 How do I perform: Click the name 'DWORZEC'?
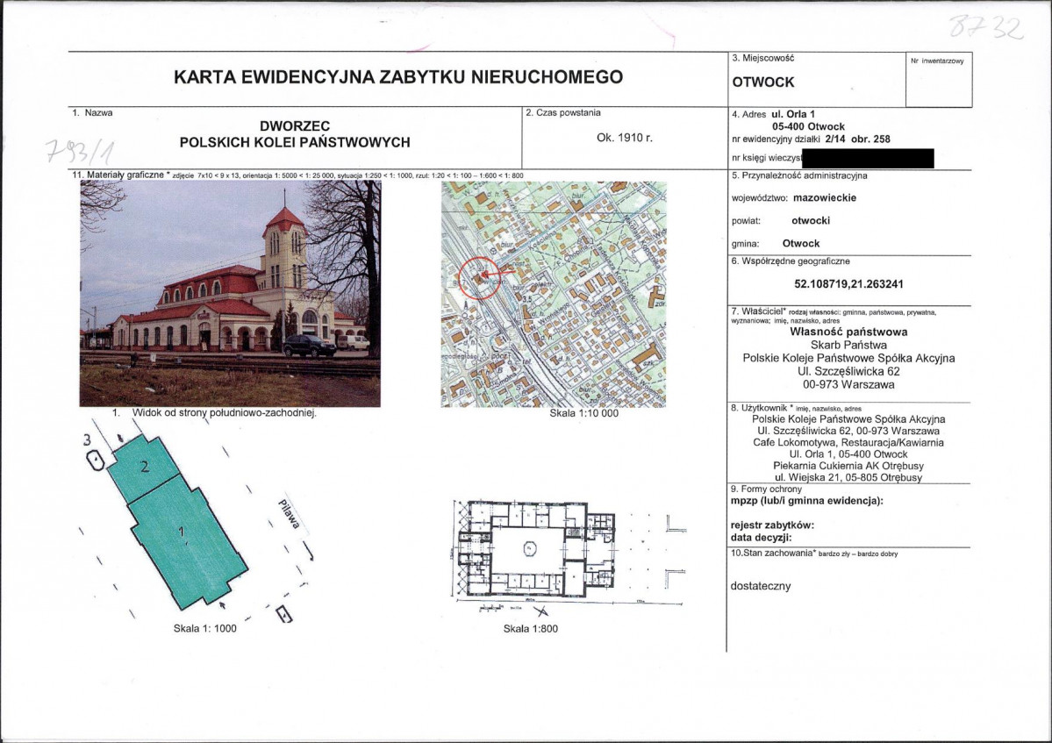[x=295, y=126]
